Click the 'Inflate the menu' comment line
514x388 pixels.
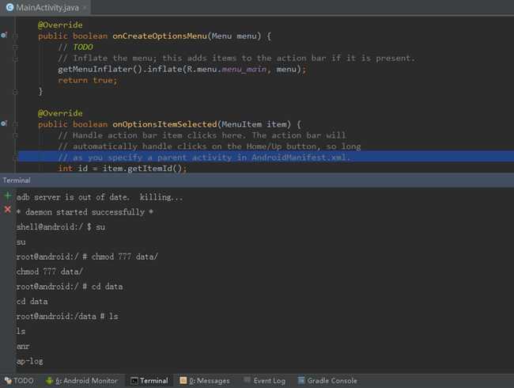(x=236, y=58)
